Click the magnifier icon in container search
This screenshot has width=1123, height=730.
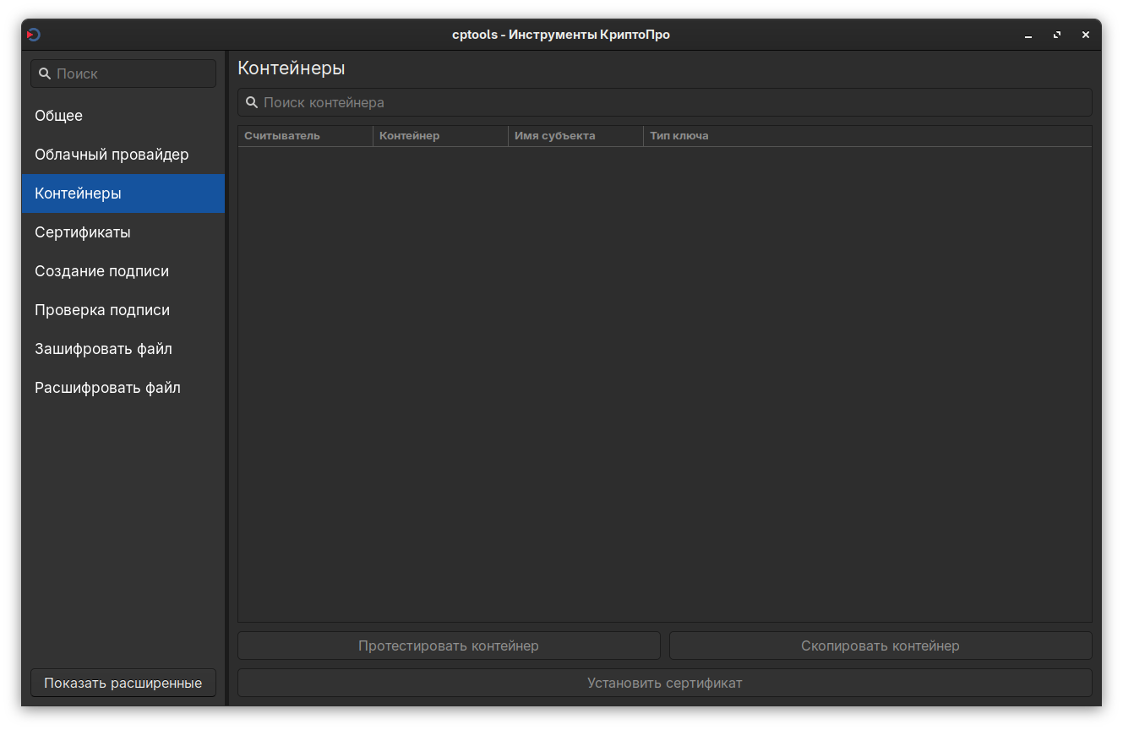251,103
